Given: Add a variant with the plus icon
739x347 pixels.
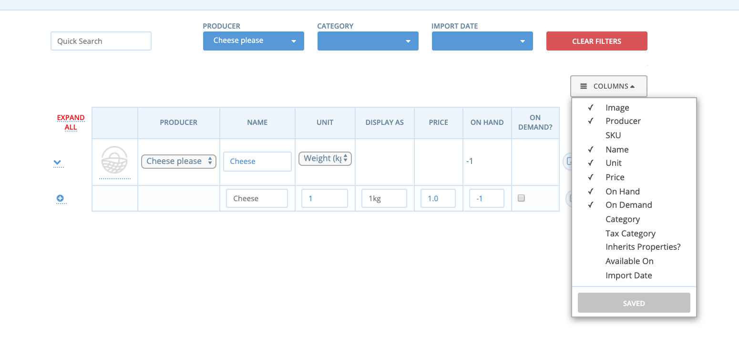Looking at the screenshot, I should 60,198.
